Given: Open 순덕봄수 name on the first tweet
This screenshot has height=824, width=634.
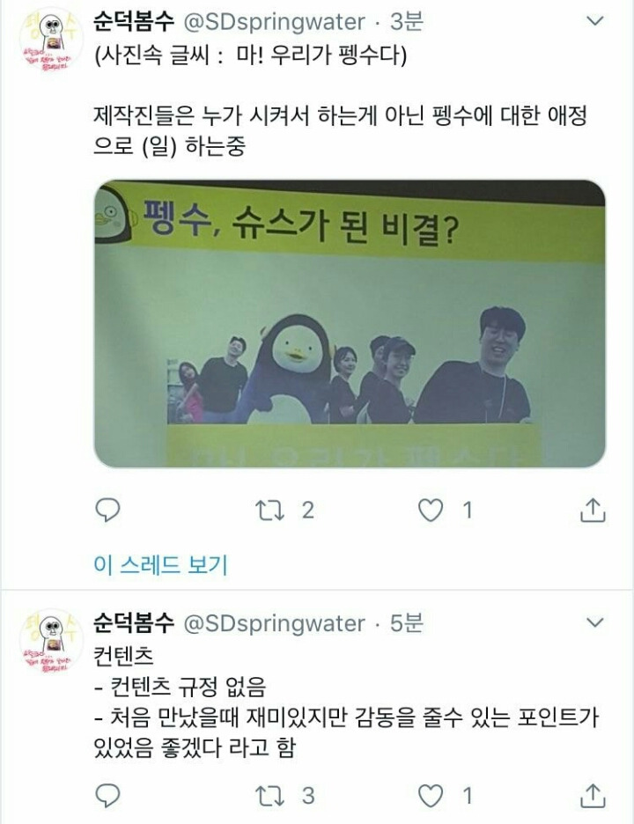Looking at the screenshot, I should tap(134, 22).
